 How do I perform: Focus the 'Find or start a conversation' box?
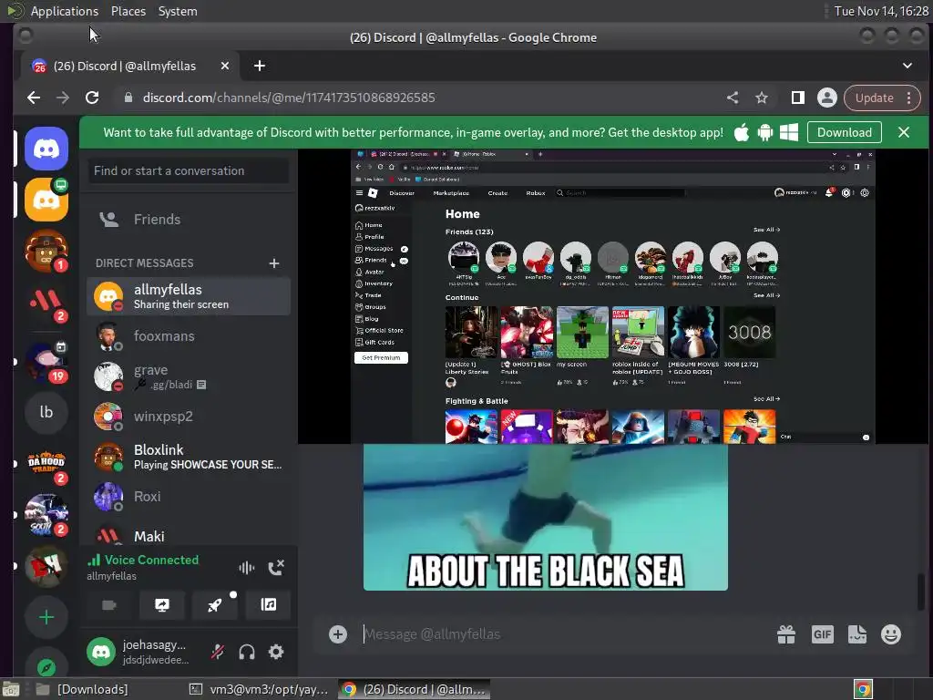[x=189, y=170]
